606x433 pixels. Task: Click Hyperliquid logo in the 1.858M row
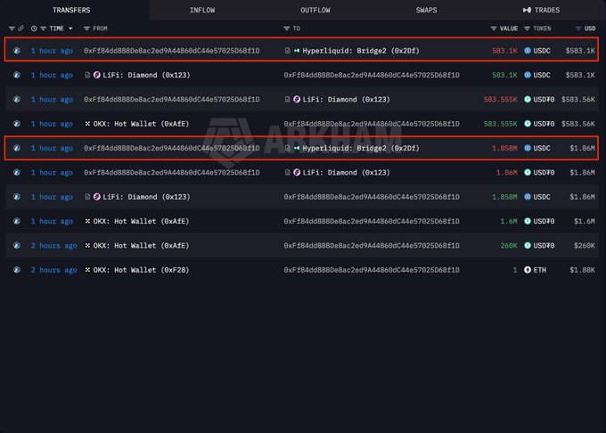297,148
